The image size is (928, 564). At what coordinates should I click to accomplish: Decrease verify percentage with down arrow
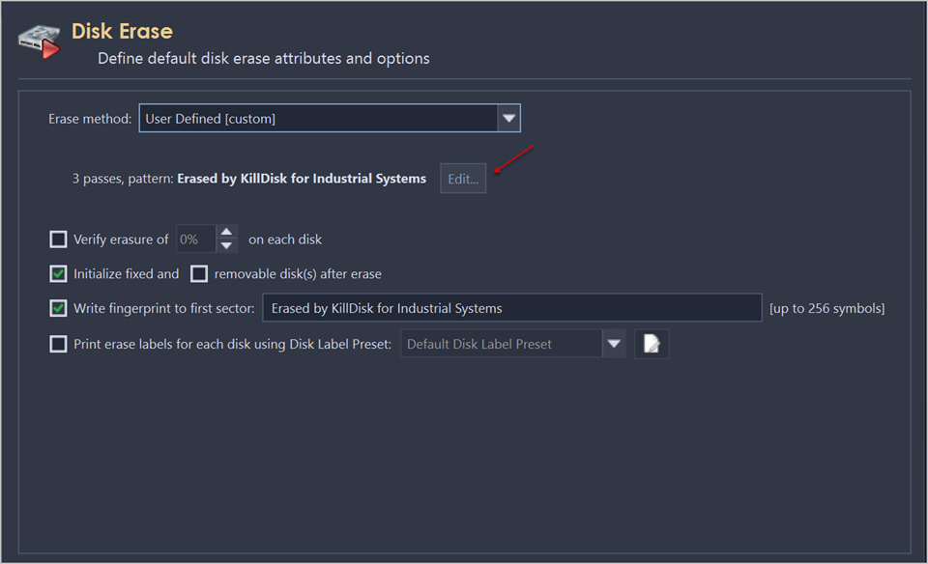pos(226,246)
